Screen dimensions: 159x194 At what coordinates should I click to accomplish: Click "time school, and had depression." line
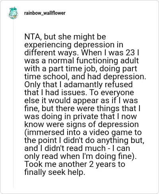pos(85,76)
